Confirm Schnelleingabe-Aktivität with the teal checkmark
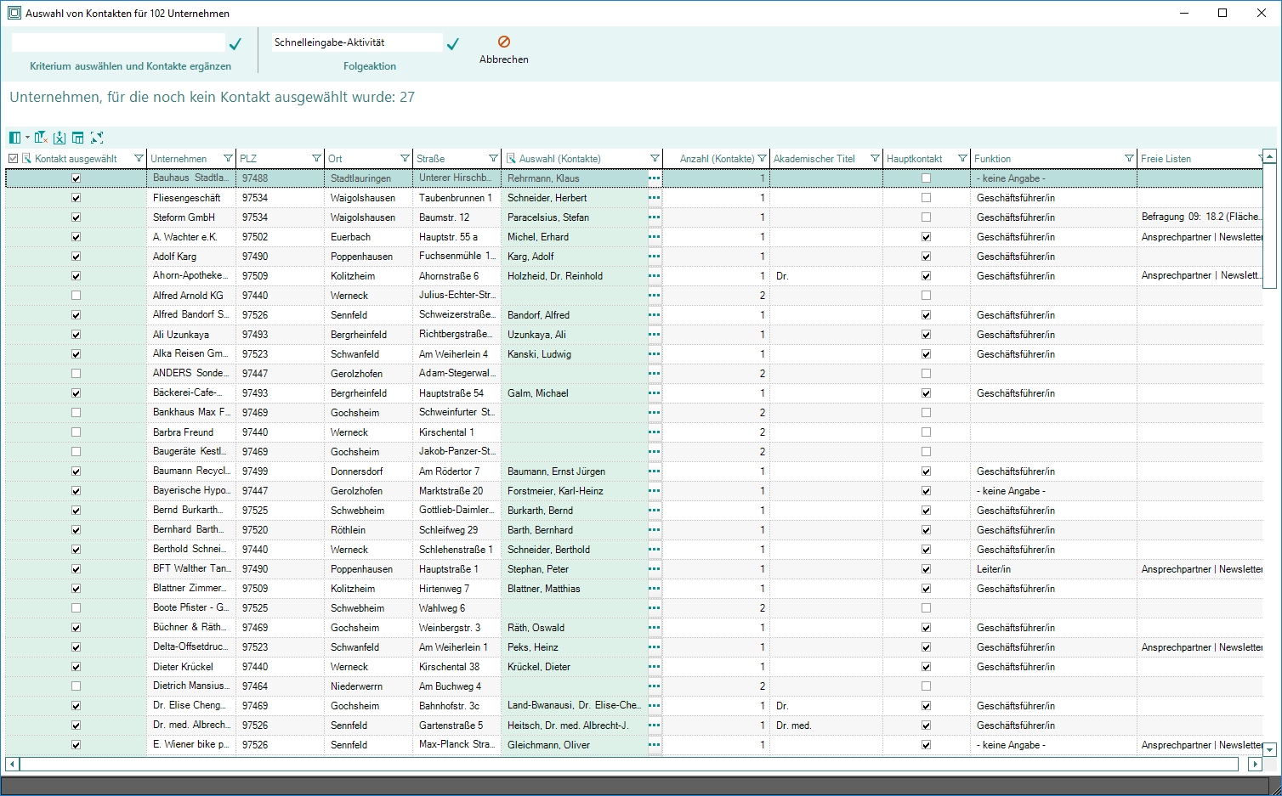 (453, 43)
